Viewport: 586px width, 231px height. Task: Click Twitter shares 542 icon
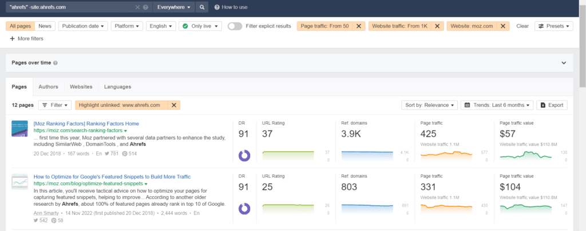pyautogui.click(x=36, y=221)
